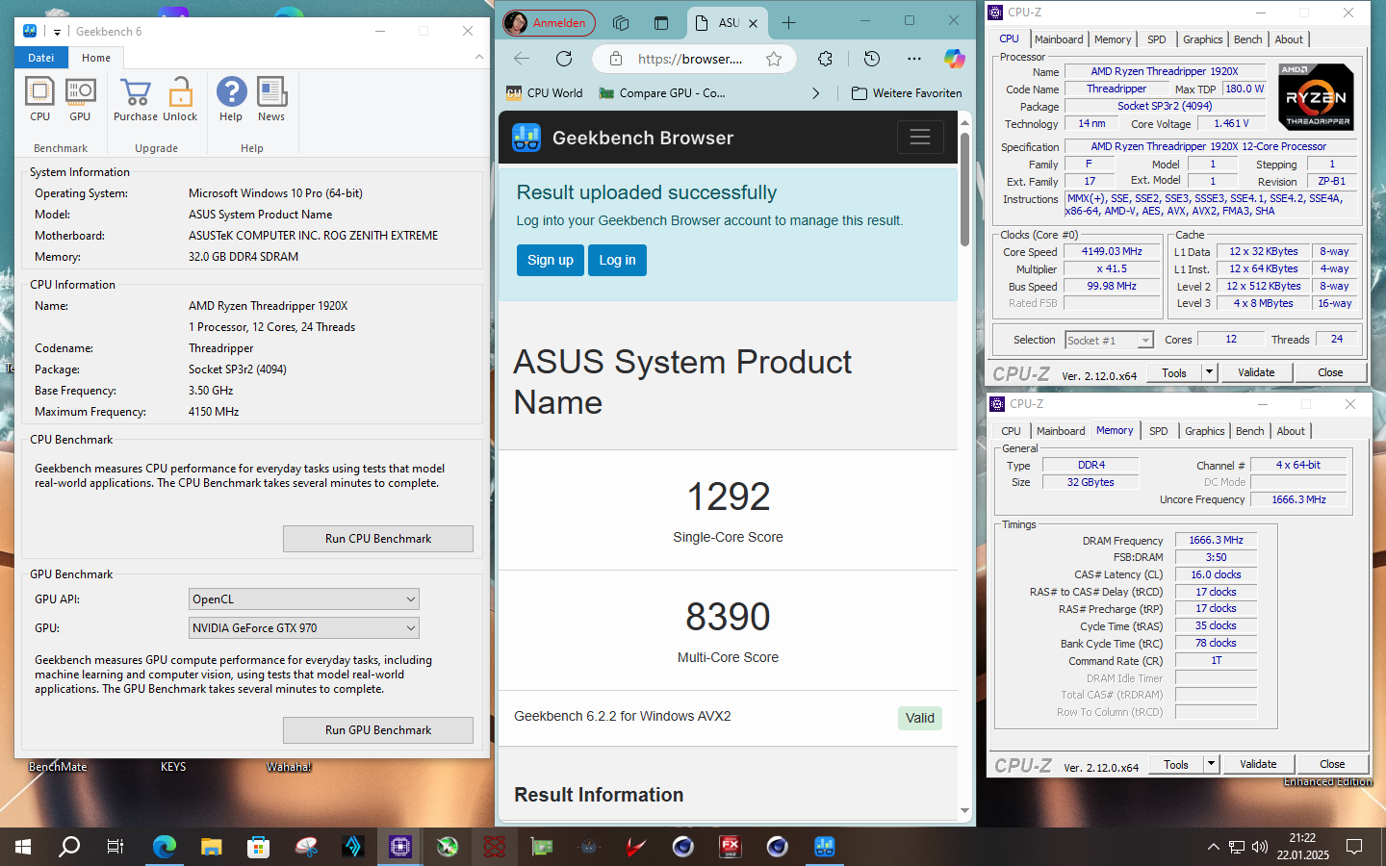
Task: Open Microsoft Store from taskbar
Action: point(258,847)
